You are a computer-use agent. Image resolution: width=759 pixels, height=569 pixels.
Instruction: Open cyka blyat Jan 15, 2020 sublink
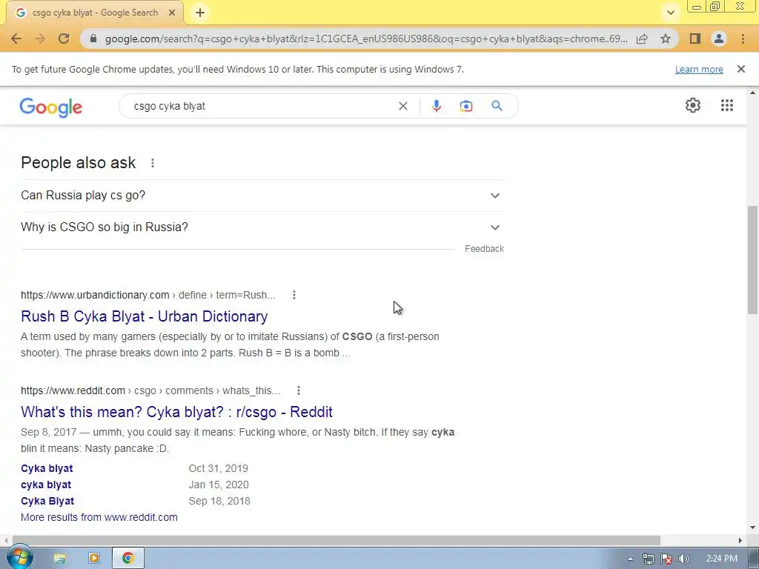[x=46, y=485]
